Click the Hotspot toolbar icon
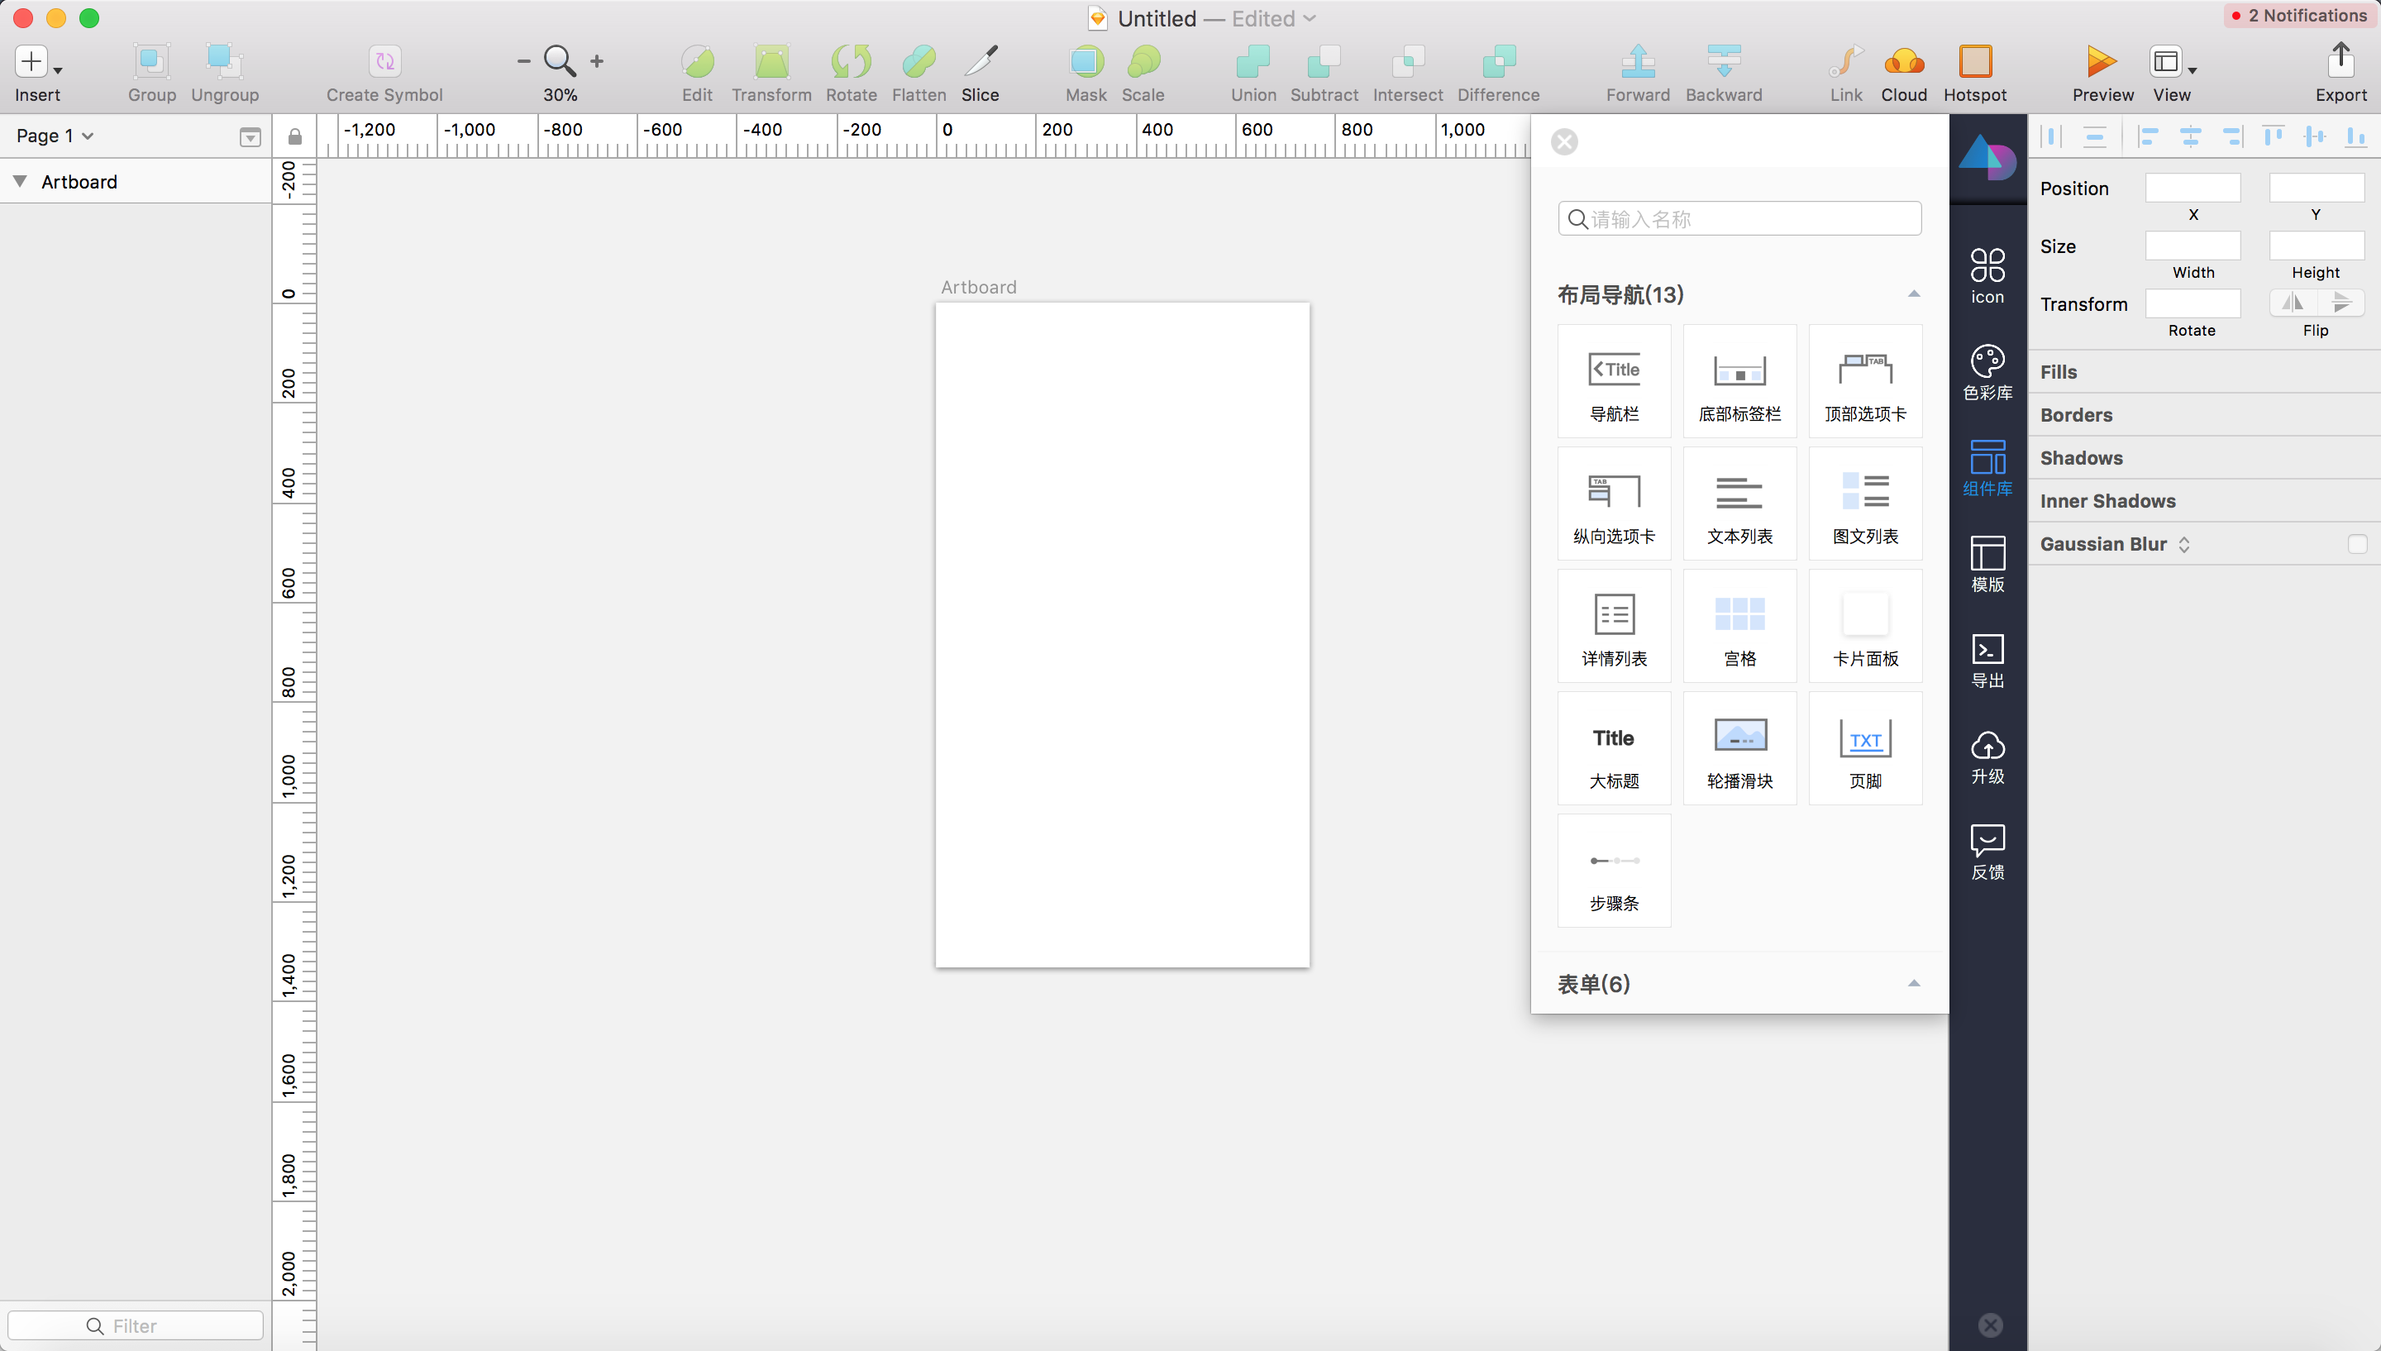This screenshot has height=1351, width=2381. tap(1975, 62)
